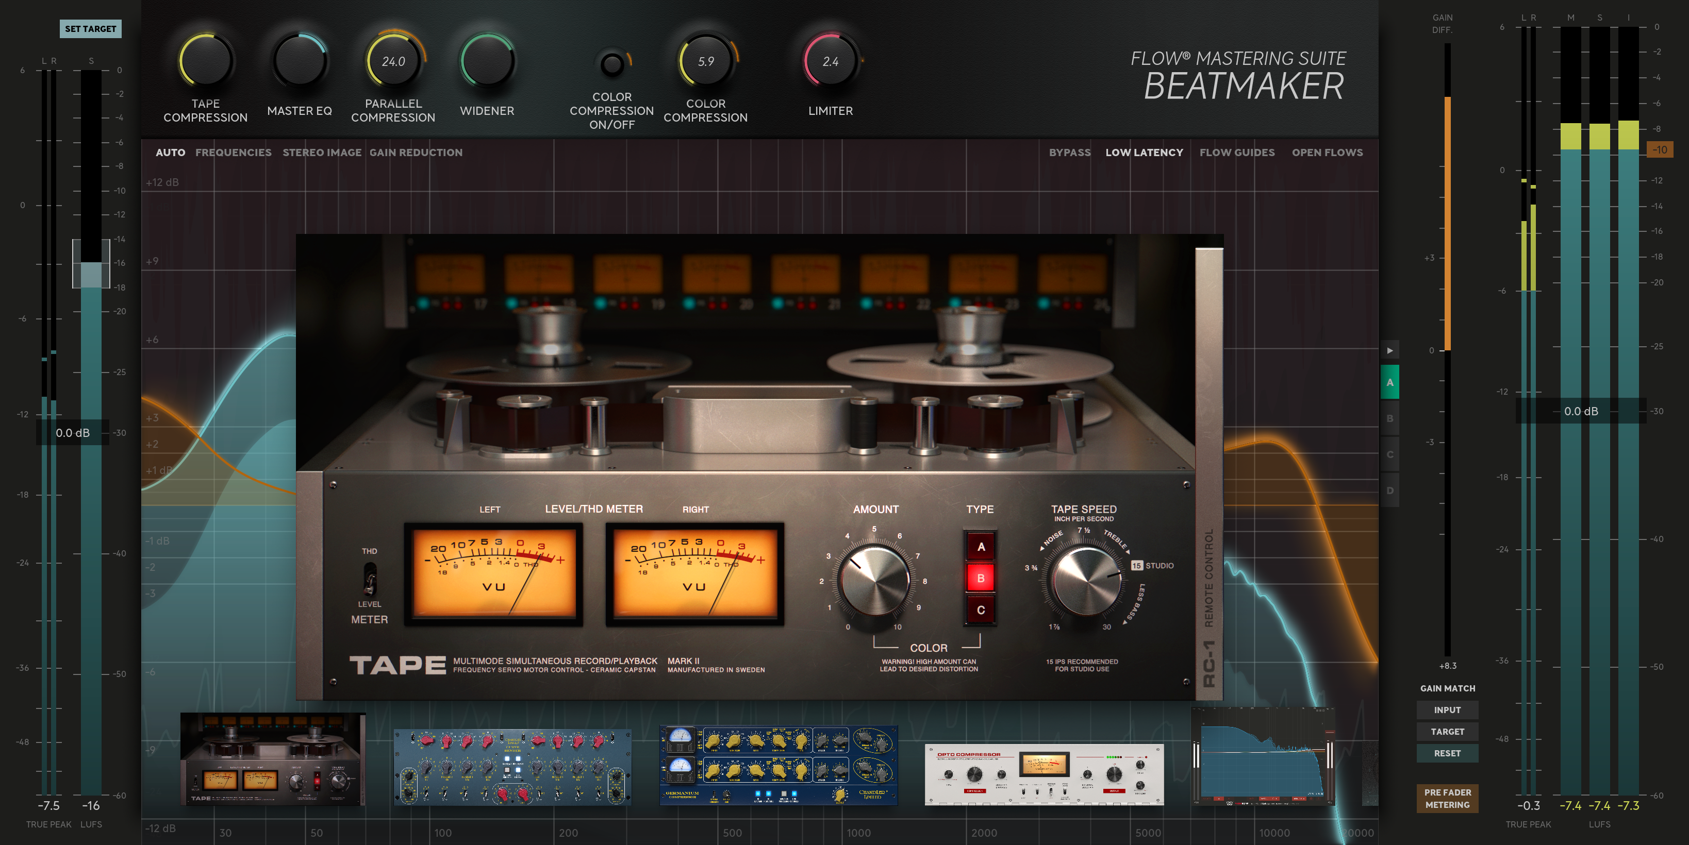Click the Limiter knob showing 2.4
Screen dimensions: 1689x845
(831, 61)
